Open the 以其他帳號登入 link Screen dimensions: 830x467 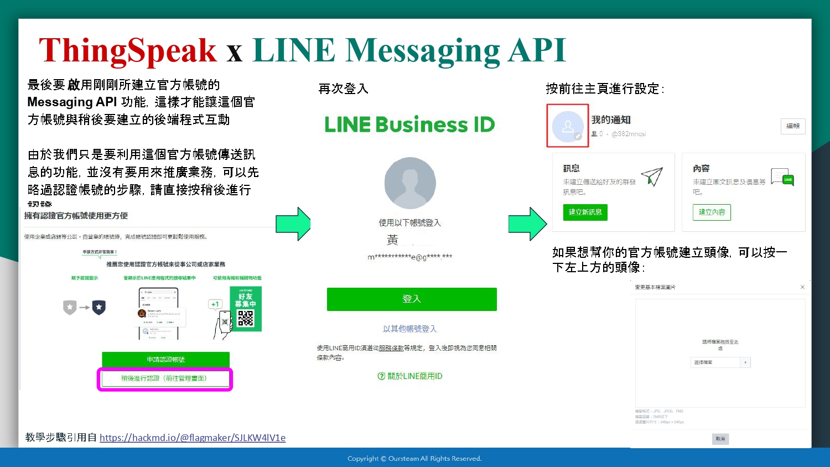[410, 329]
